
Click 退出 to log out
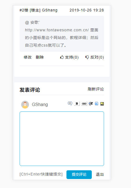100,174
